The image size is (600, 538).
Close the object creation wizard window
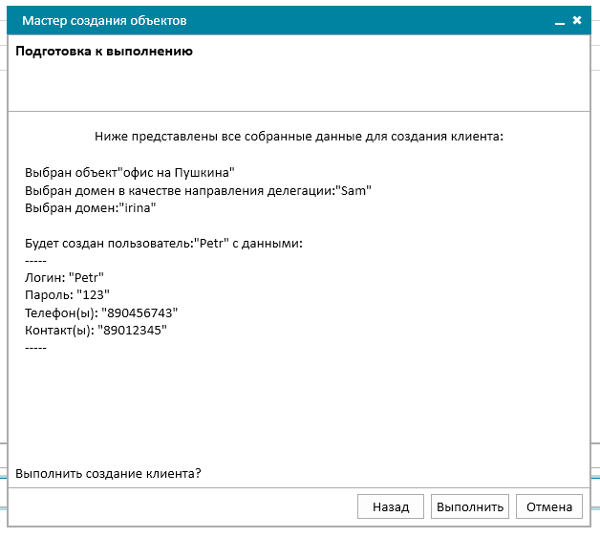[577, 20]
